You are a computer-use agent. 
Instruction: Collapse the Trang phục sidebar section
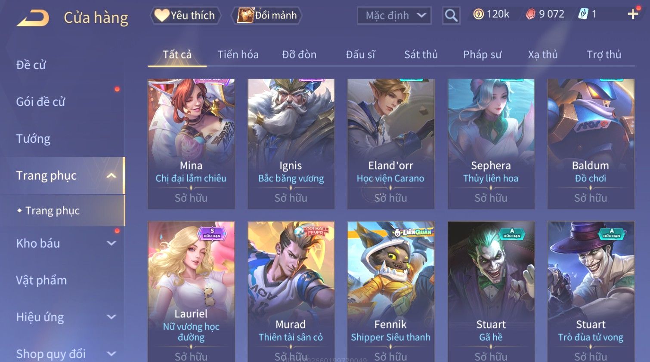pos(111,175)
